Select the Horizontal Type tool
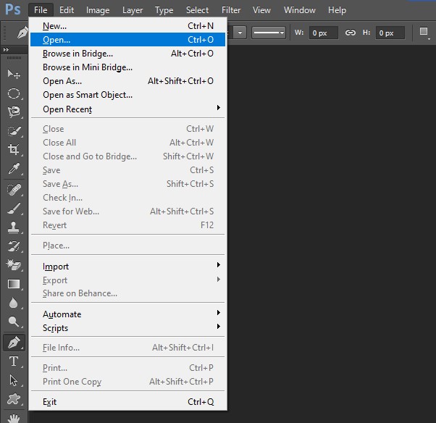This screenshot has height=423, width=436. [13, 361]
